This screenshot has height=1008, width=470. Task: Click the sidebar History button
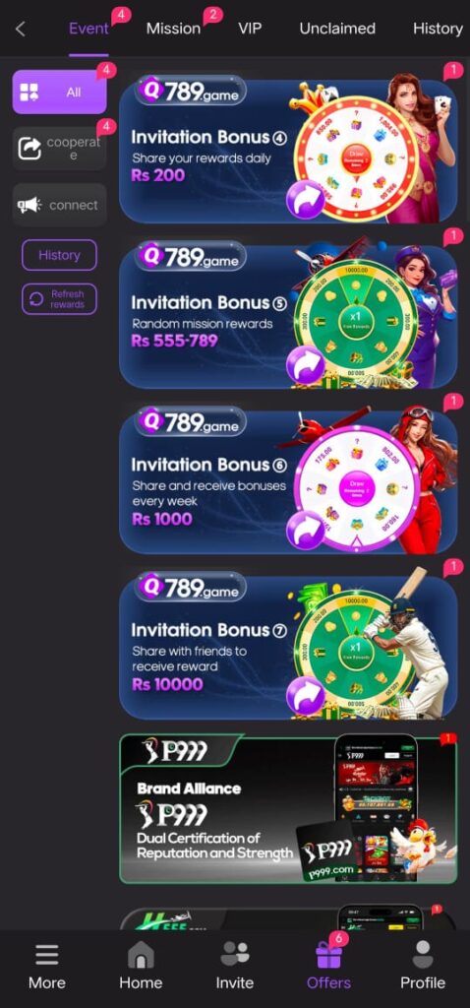click(x=59, y=255)
